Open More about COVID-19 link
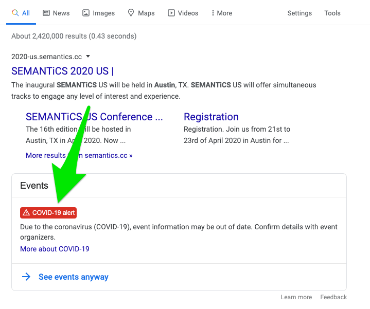The image size is (370, 309). pyautogui.click(x=55, y=249)
